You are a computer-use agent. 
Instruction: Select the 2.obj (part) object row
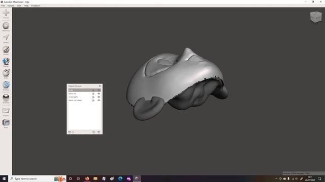click(x=85, y=97)
